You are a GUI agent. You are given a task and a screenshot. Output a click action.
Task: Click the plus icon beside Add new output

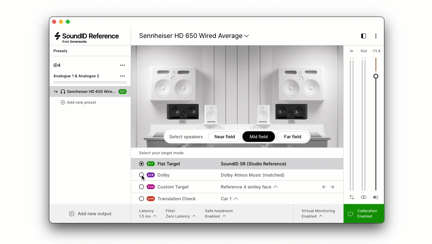tap(71, 213)
